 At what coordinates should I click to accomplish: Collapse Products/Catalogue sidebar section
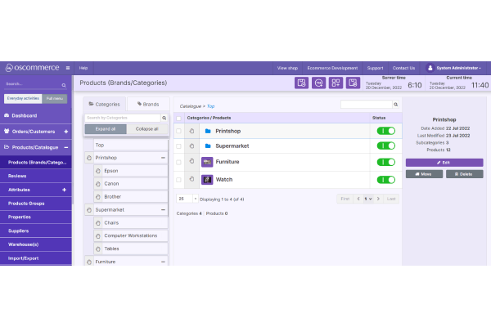pos(66,147)
